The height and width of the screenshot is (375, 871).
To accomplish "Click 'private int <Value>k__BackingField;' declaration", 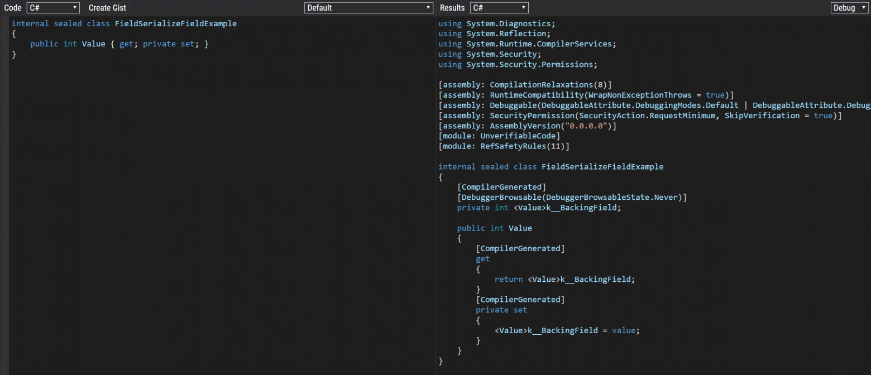I will click(x=539, y=208).
